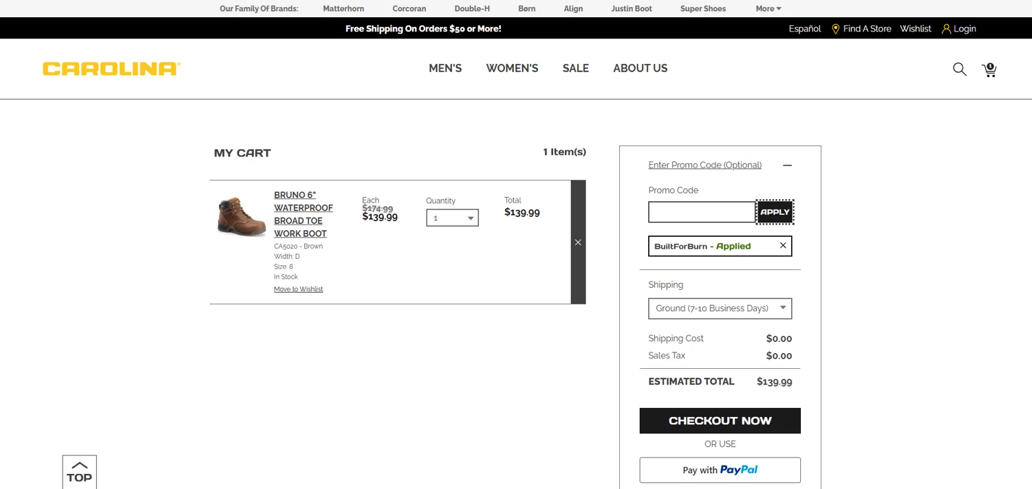The width and height of the screenshot is (1032, 489).
Task: Open the search magnifier icon
Action: coord(960,69)
